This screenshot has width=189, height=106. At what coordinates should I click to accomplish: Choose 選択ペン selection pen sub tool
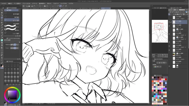tap(12, 26)
